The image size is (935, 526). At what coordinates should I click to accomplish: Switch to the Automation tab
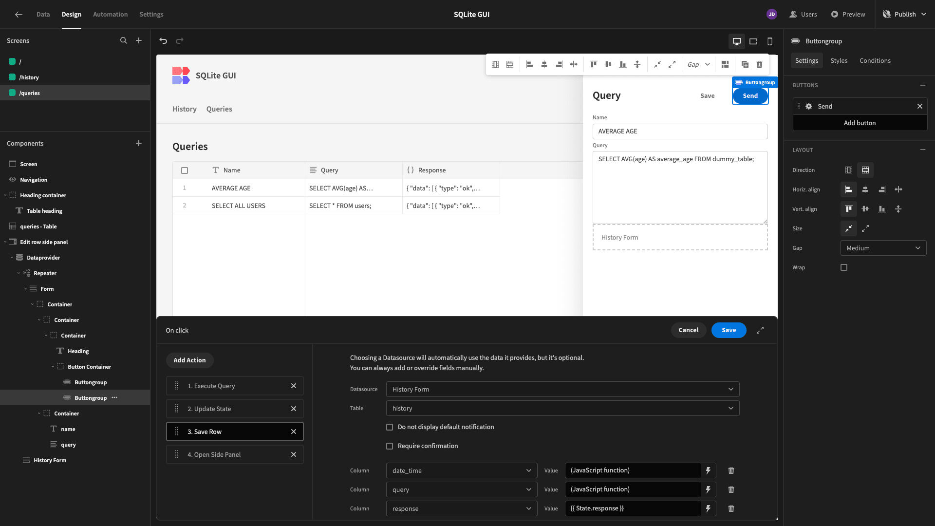coord(111,14)
